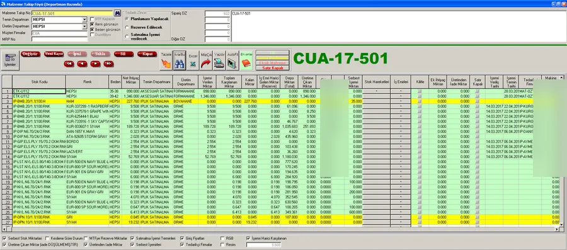Open Üretim Departman dropdown

(84, 26)
